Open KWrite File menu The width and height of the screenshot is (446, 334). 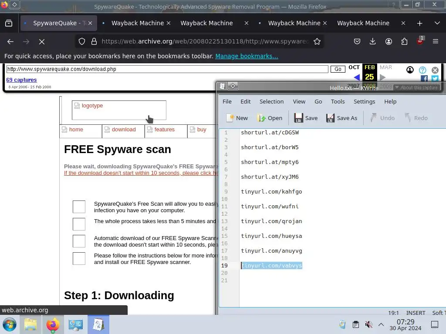[x=227, y=101]
